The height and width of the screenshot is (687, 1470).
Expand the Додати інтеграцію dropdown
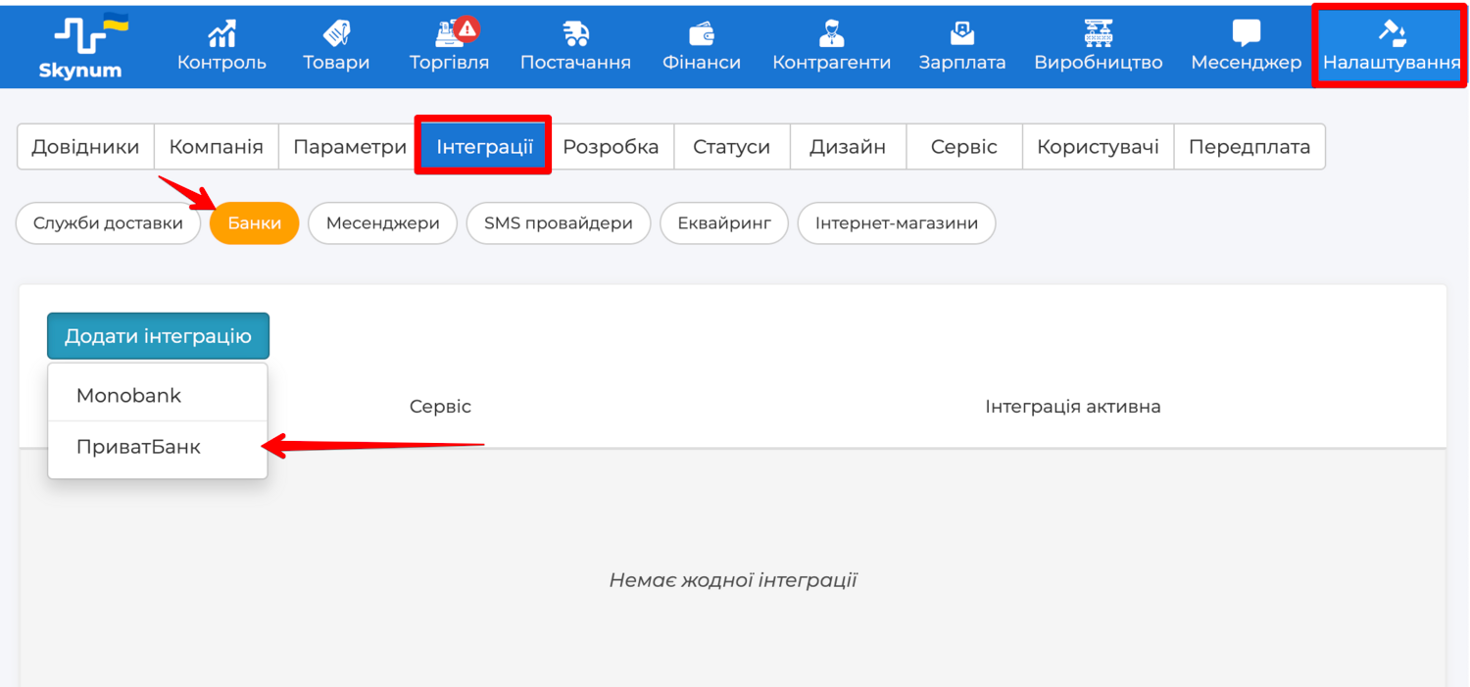coord(158,336)
